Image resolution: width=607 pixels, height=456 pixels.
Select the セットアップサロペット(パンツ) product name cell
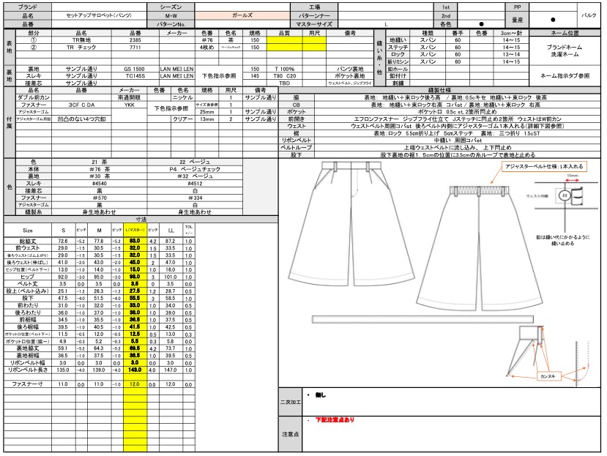pos(99,15)
